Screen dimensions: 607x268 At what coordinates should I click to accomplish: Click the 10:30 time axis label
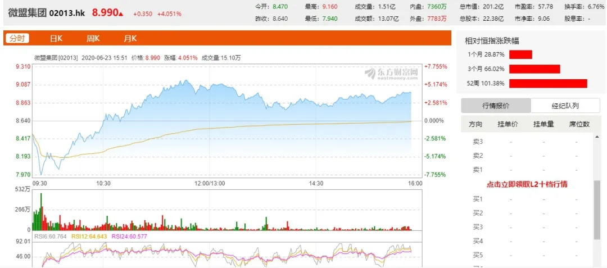coord(103,183)
